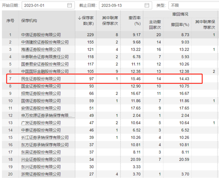Viewport: 219px width, 178px height.
Task: Open 申万宏源证券承销保荐 link
Action: pyautogui.click(x=47, y=115)
